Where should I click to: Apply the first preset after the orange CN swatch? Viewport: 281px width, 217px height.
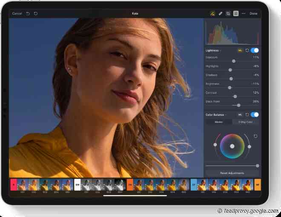[x=139, y=185]
